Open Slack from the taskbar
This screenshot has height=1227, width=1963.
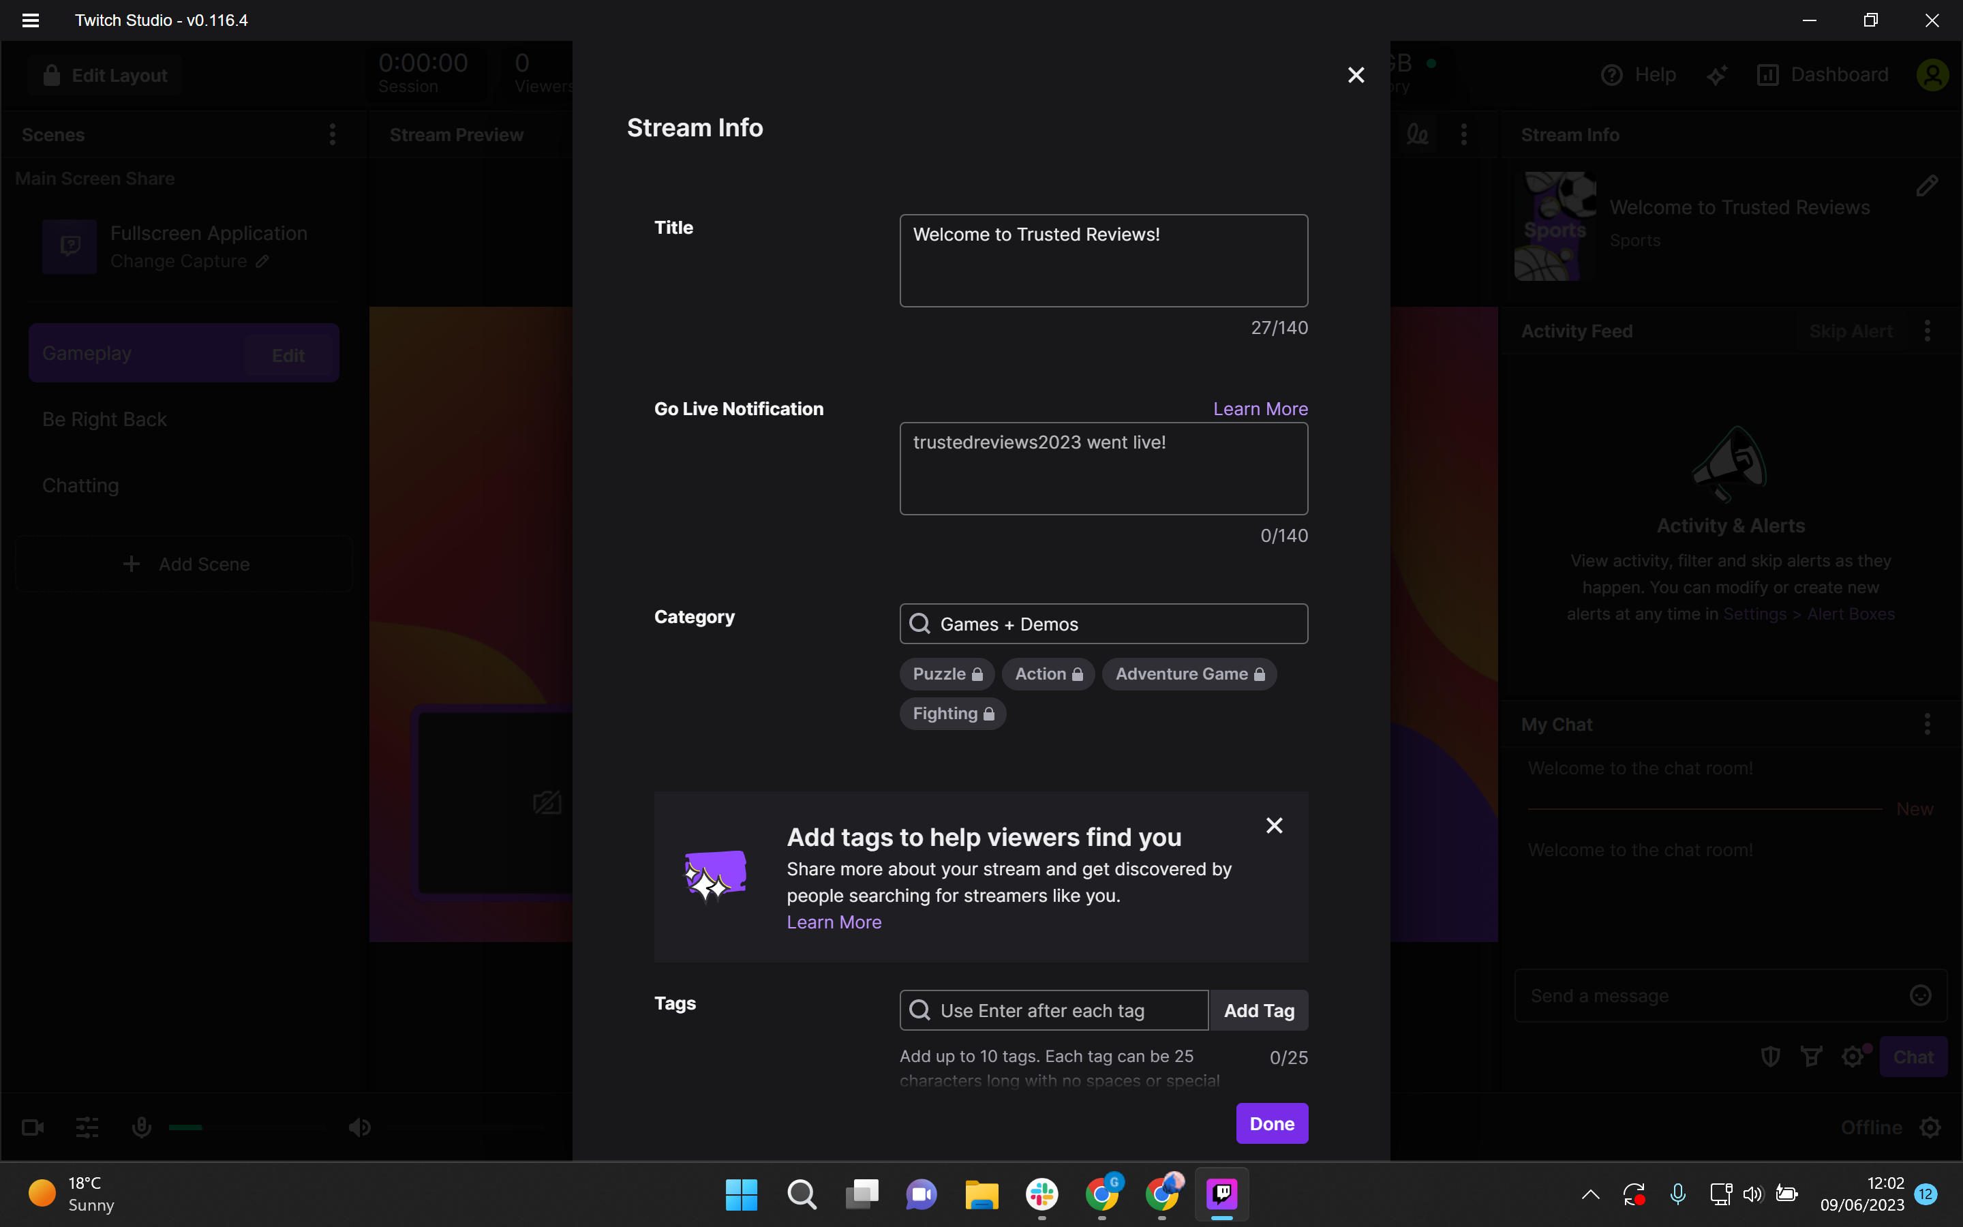coord(1041,1194)
